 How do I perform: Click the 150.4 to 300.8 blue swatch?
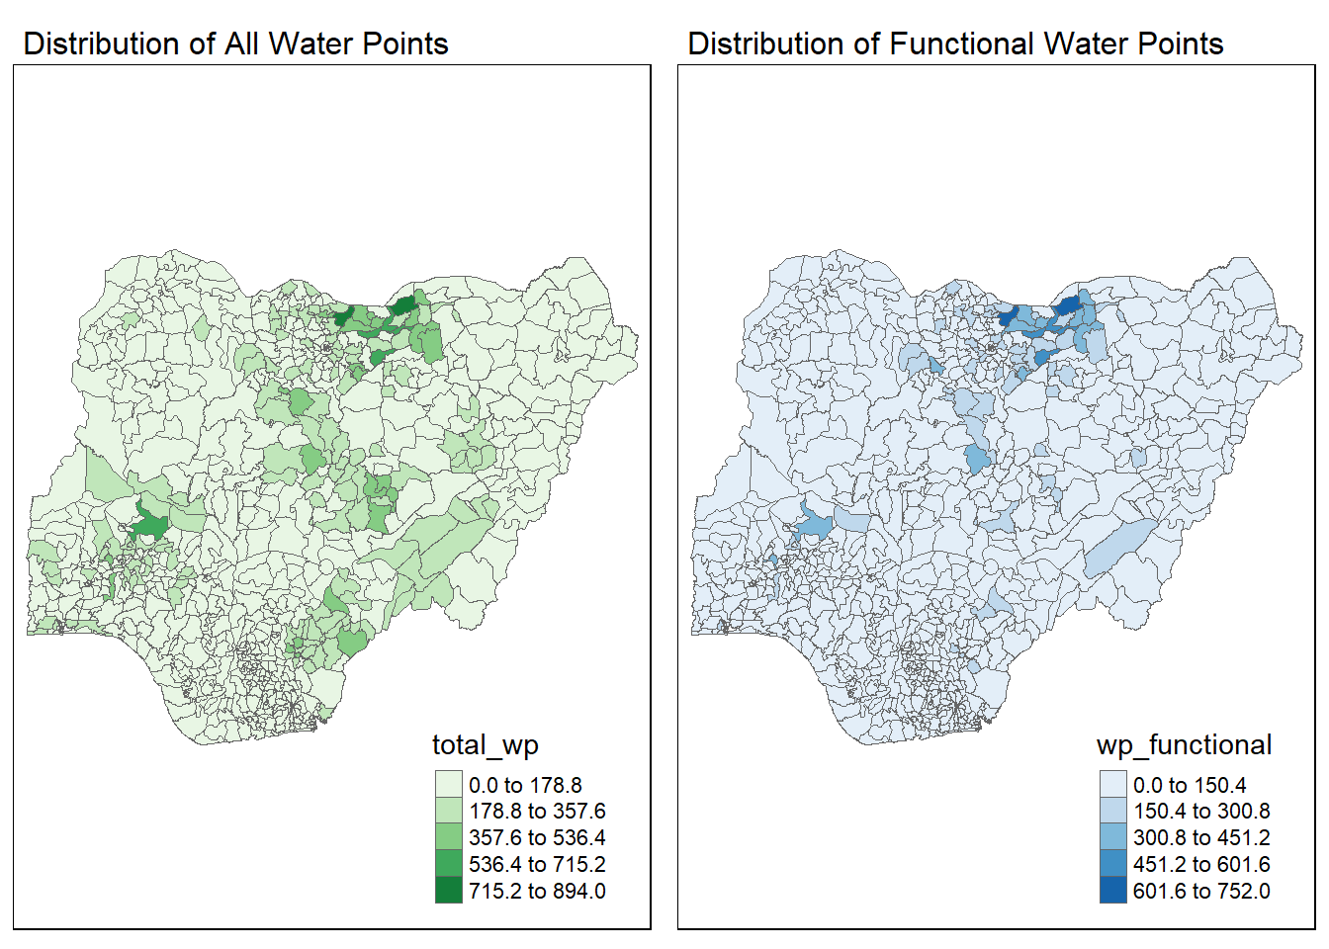[1112, 812]
